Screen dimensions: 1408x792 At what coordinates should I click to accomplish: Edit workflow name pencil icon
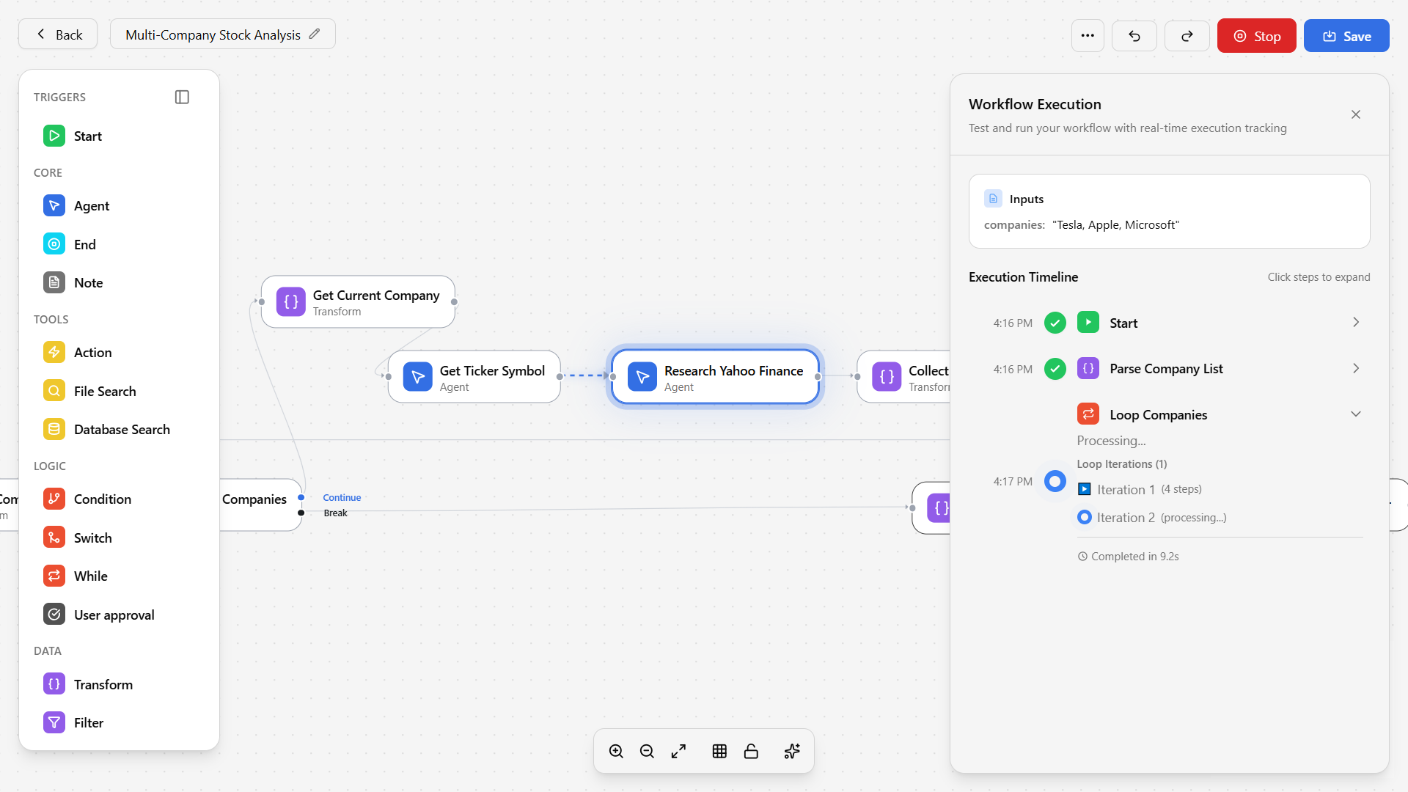click(315, 34)
